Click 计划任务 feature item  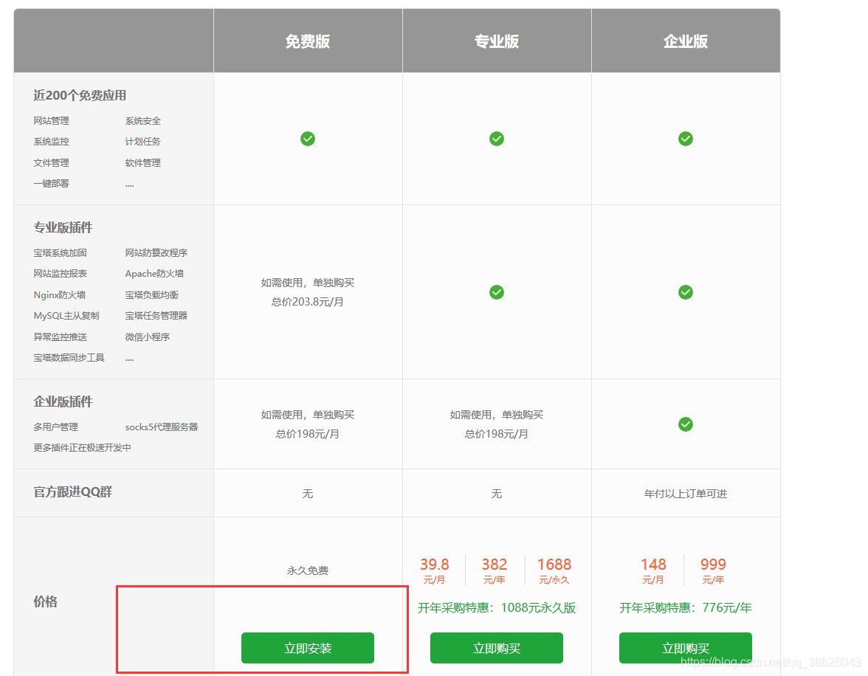pyautogui.click(x=143, y=141)
